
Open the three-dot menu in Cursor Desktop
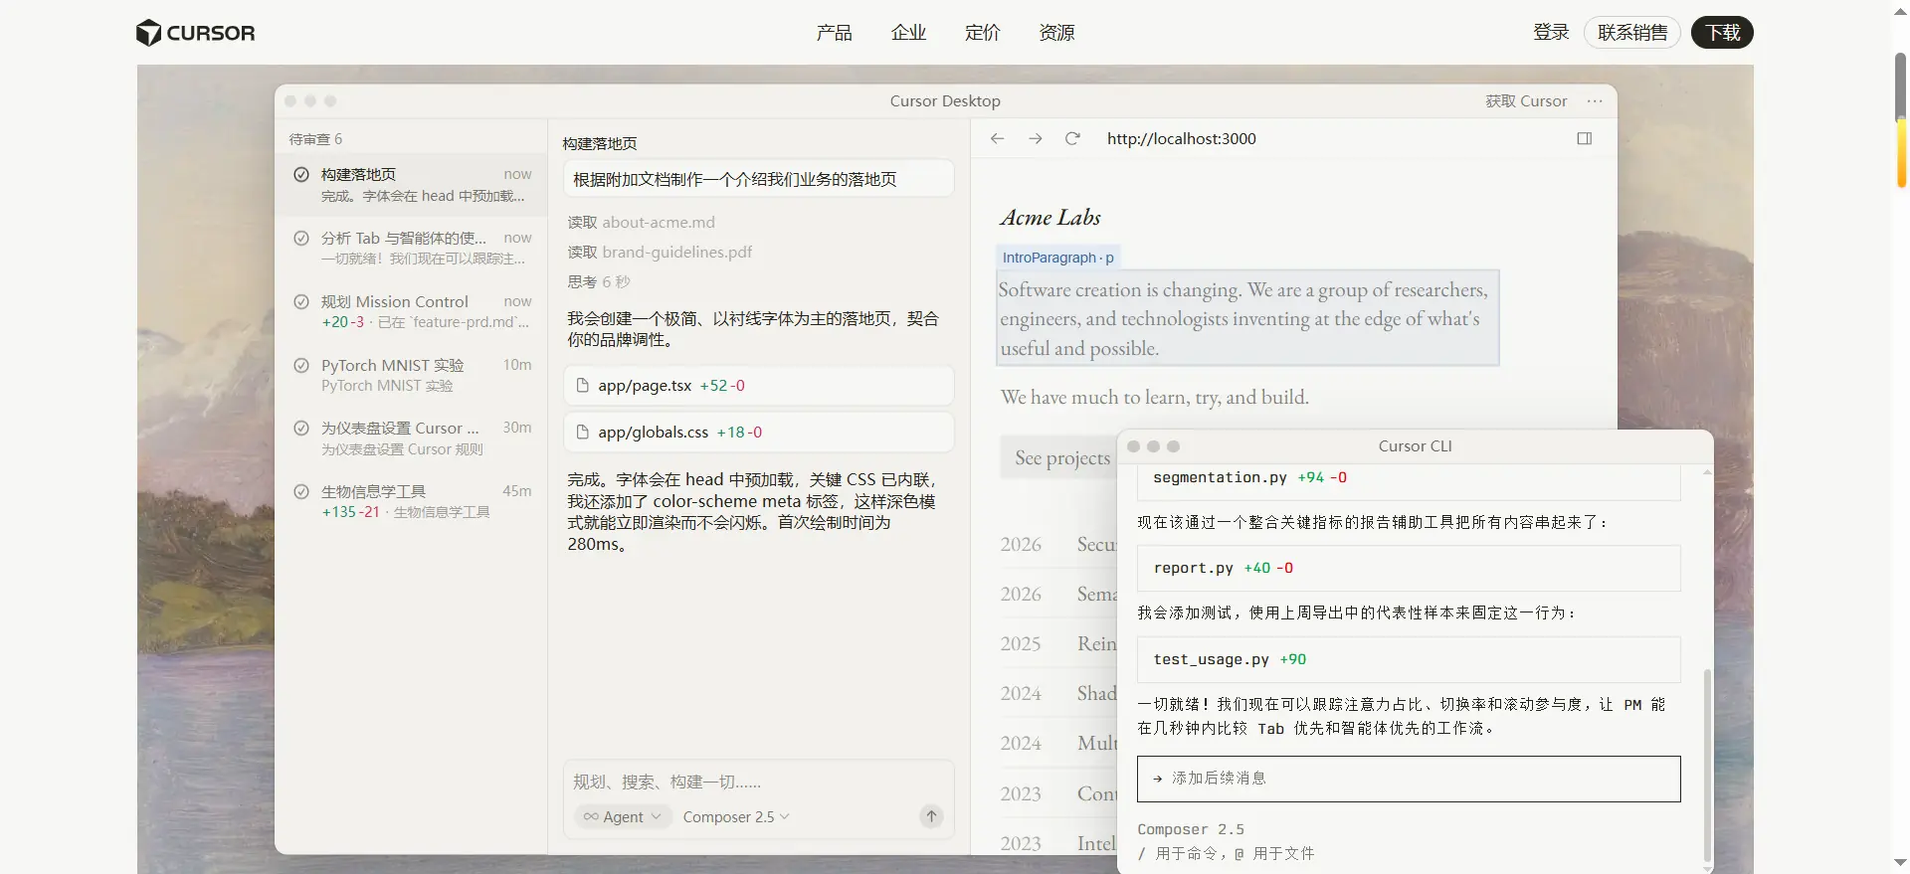point(1595,101)
